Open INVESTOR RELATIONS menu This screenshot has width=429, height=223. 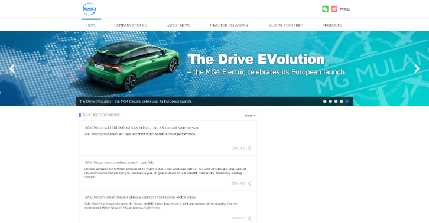[x=229, y=25]
